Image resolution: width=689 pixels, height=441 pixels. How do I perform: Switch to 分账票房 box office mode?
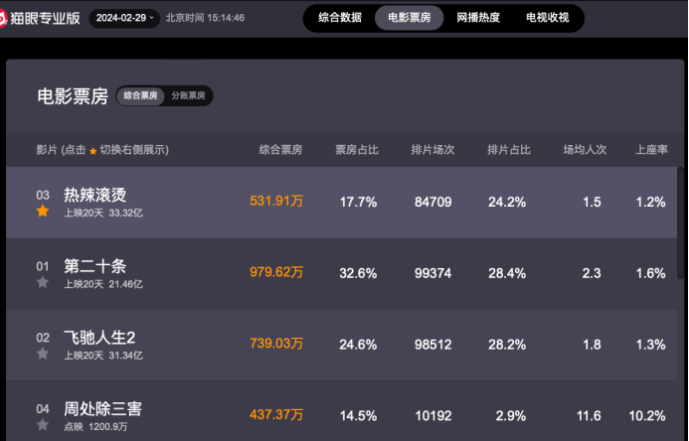(x=188, y=95)
